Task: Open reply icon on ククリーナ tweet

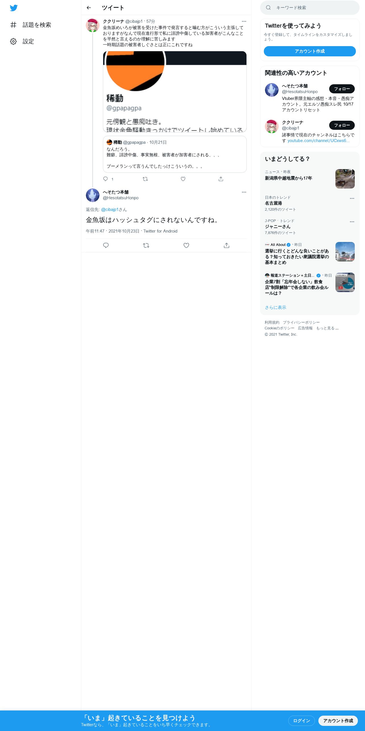Action: click(x=105, y=179)
